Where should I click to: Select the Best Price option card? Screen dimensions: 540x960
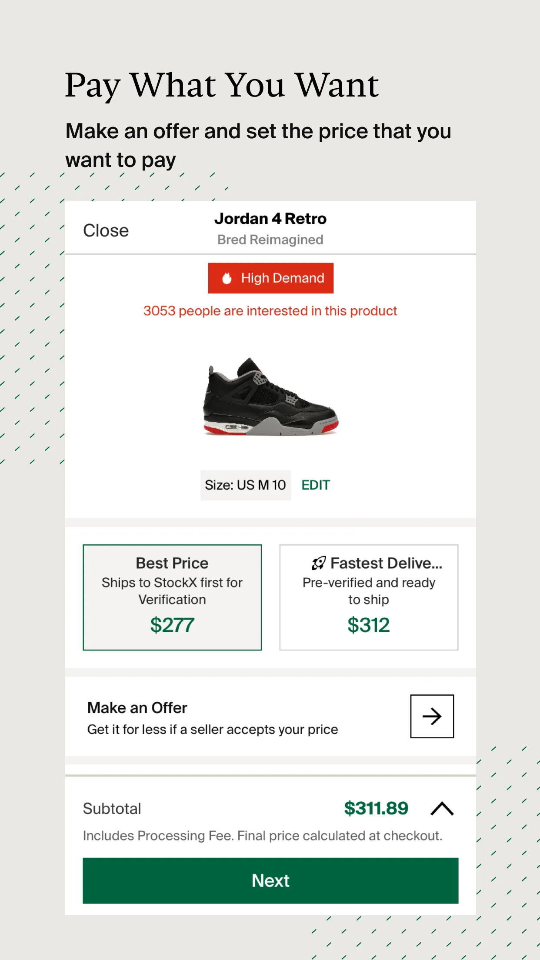tap(172, 597)
